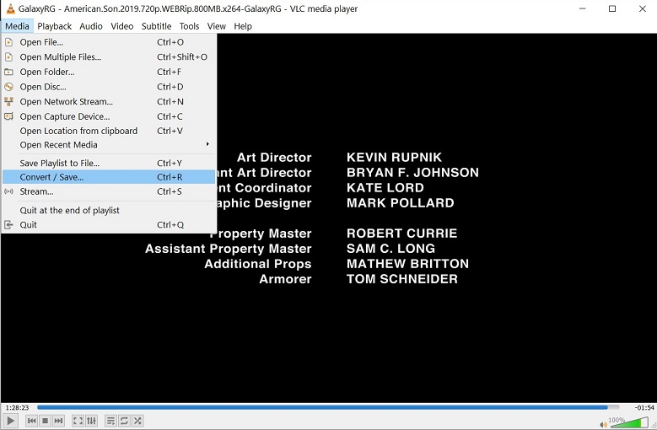Open the Playback menu
The image size is (657, 430).
point(55,26)
